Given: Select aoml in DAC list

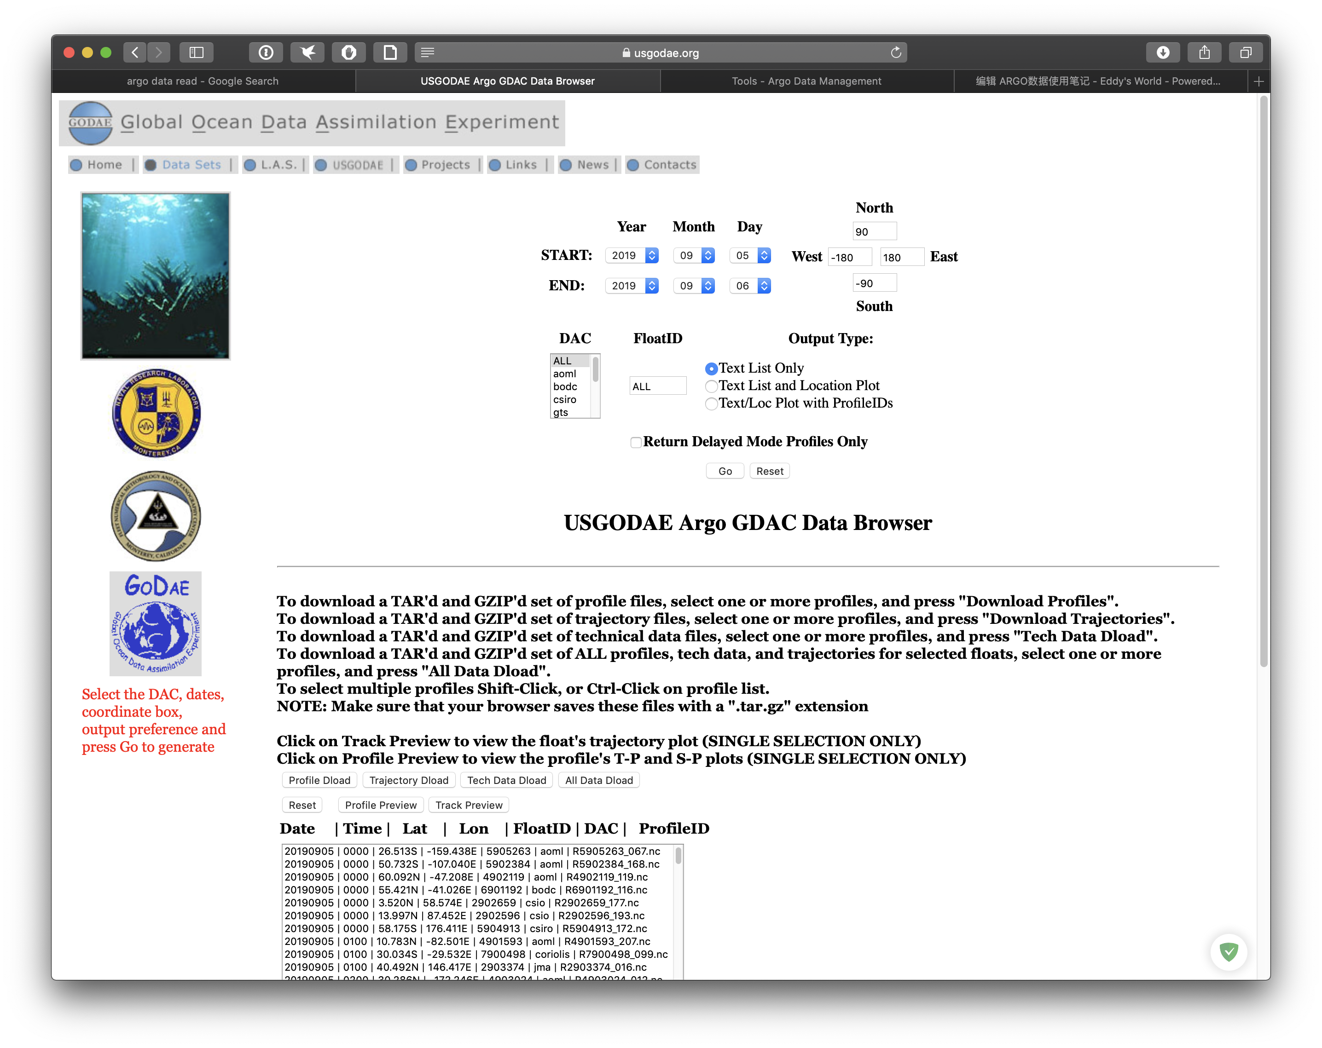Looking at the screenshot, I should coord(570,374).
